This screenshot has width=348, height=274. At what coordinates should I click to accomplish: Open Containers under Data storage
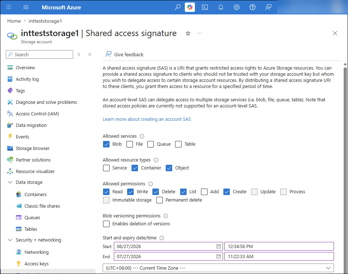[x=35, y=195]
